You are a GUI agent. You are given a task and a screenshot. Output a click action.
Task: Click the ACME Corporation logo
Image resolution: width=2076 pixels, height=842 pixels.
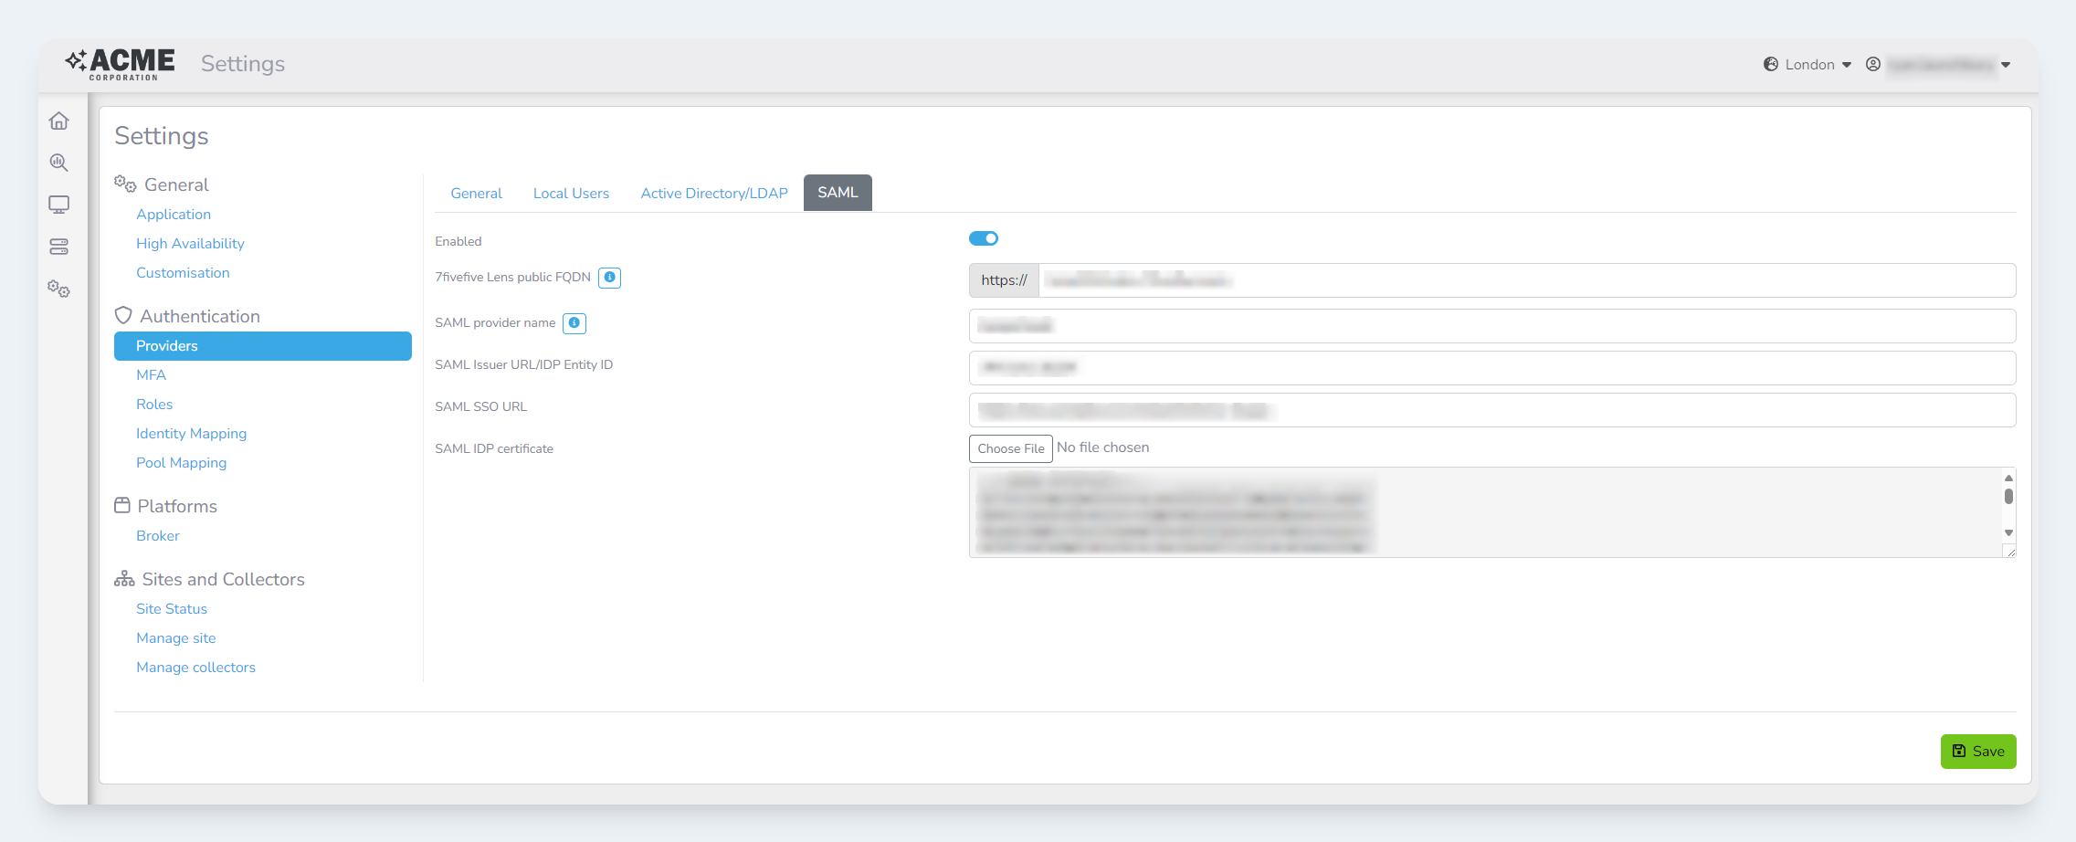pyautogui.click(x=121, y=64)
